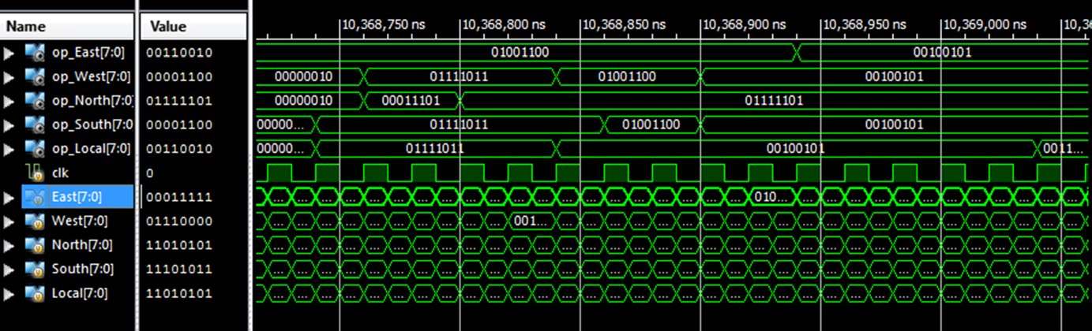Click the East bus icon
1092x331 pixels.
tap(34, 197)
